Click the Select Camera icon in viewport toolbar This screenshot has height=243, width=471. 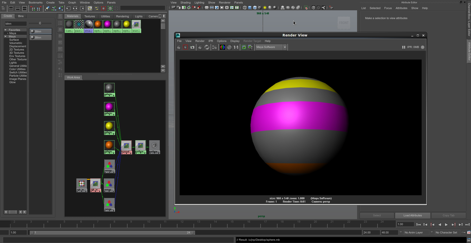[173, 8]
